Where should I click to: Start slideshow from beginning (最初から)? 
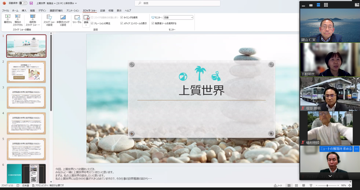pos(8,19)
